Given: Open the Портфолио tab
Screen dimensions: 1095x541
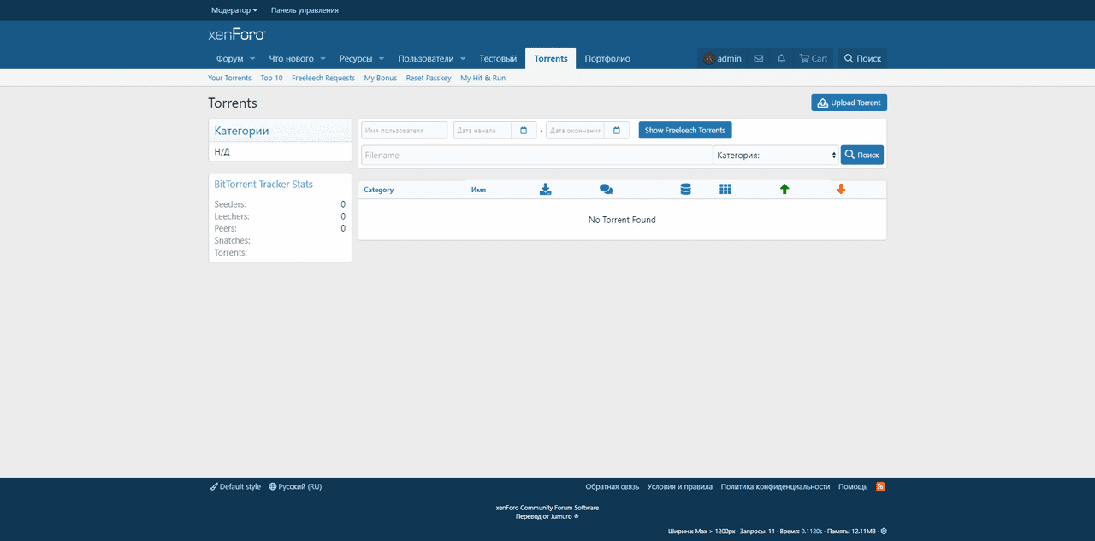Looking at the screenshot, I should pyautogui.click(x=607, y=59).
